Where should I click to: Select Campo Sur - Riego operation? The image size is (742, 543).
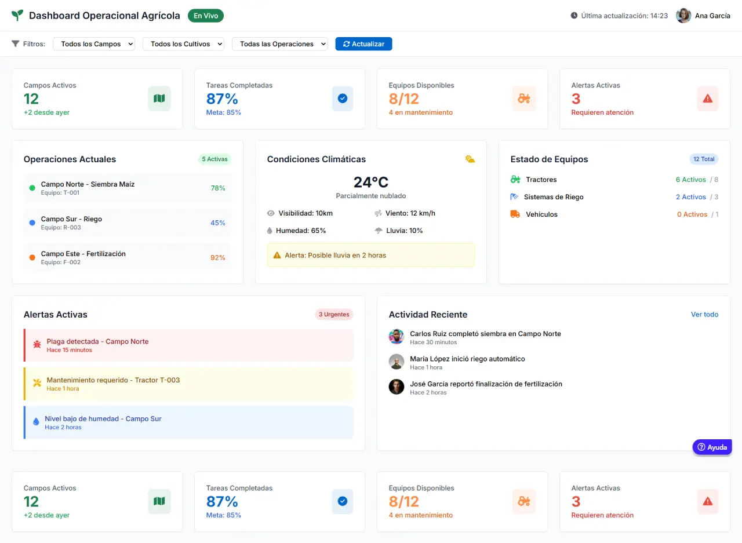pos(128,223)
